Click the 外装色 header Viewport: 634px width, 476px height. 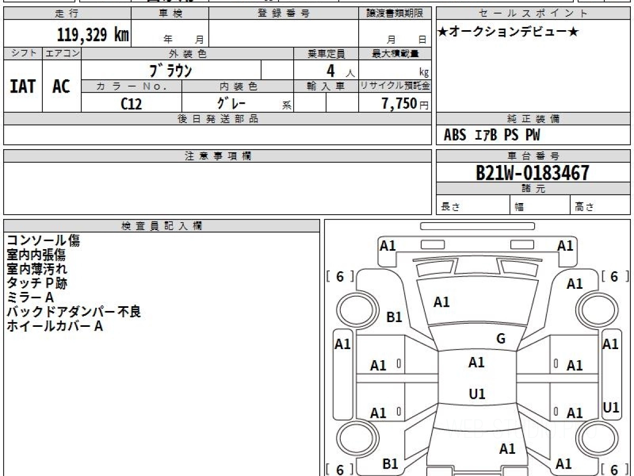(188, 53)
